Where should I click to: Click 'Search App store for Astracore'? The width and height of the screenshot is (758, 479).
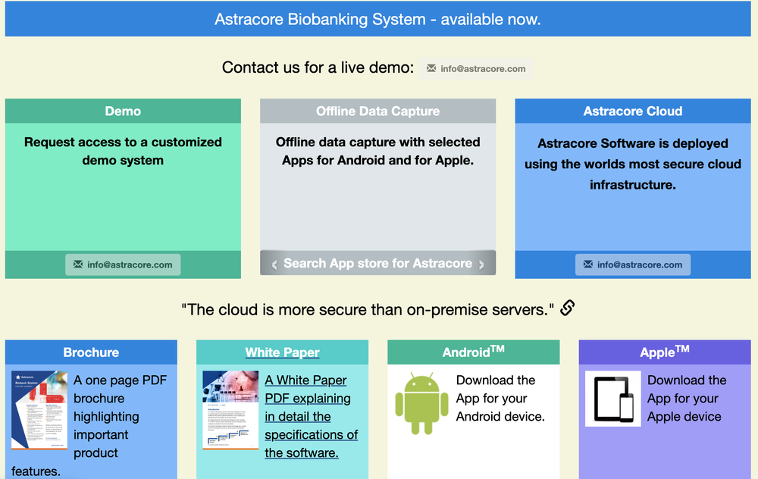coord(377,263)
